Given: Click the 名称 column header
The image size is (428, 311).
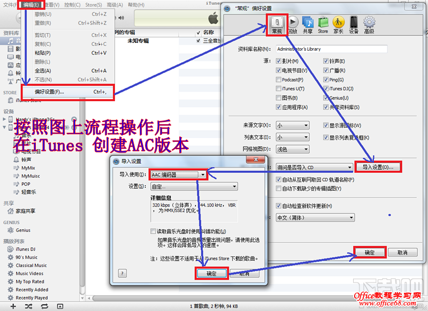Looking at the screenshot, I should click(209, 33).
